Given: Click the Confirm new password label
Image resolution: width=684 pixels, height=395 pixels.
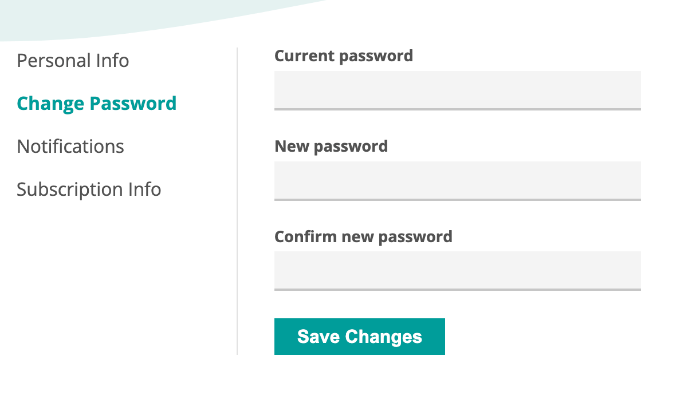Looking at the screenshot, I should [x=363, y=236].
